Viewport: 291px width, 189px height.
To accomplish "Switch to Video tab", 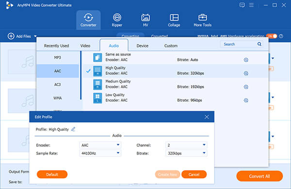I will click(x=85, y=46).
